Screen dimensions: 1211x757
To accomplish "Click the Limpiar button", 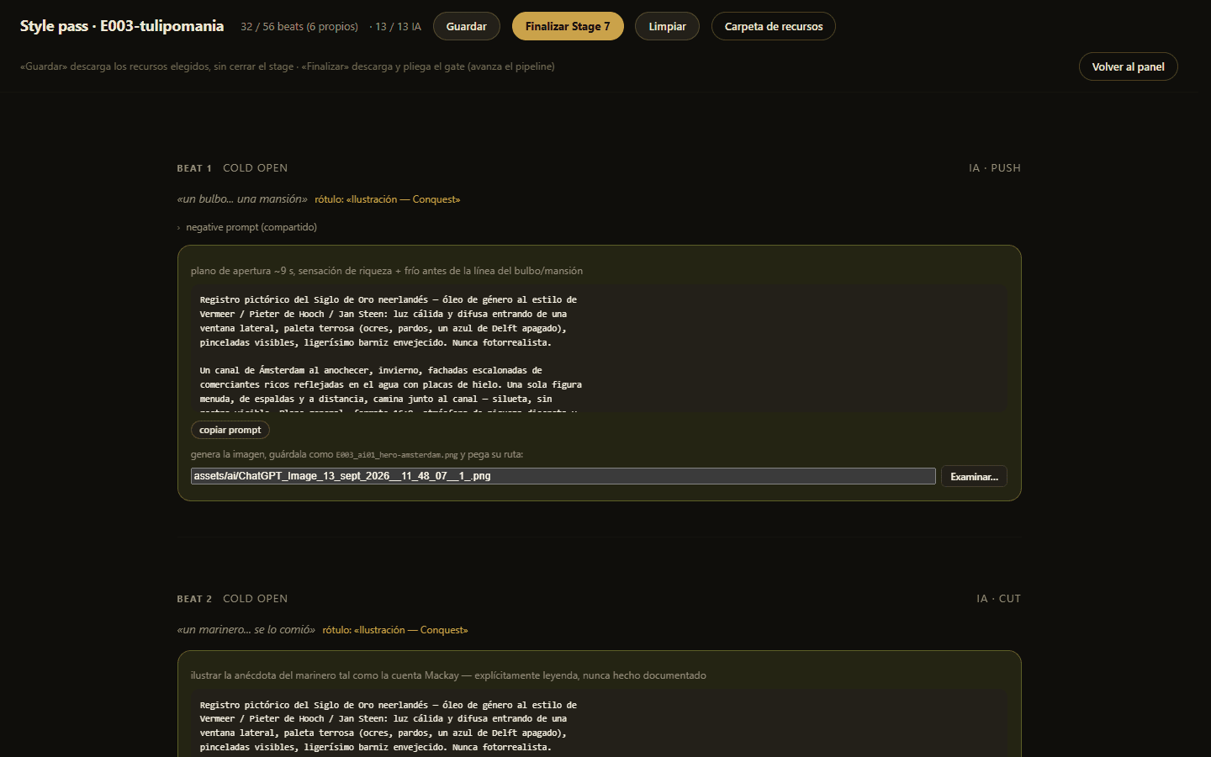I will [x=667, y=26].
